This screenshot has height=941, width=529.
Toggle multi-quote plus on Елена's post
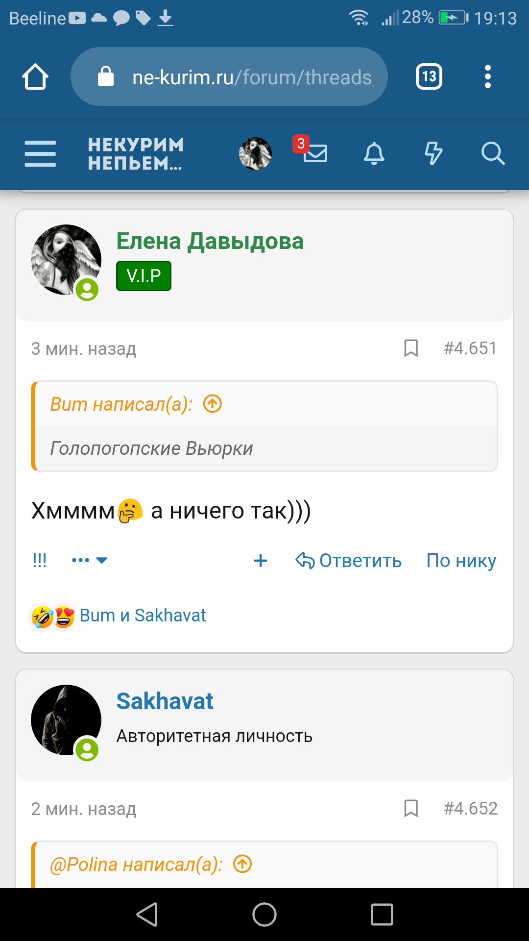tap(261, 561)
